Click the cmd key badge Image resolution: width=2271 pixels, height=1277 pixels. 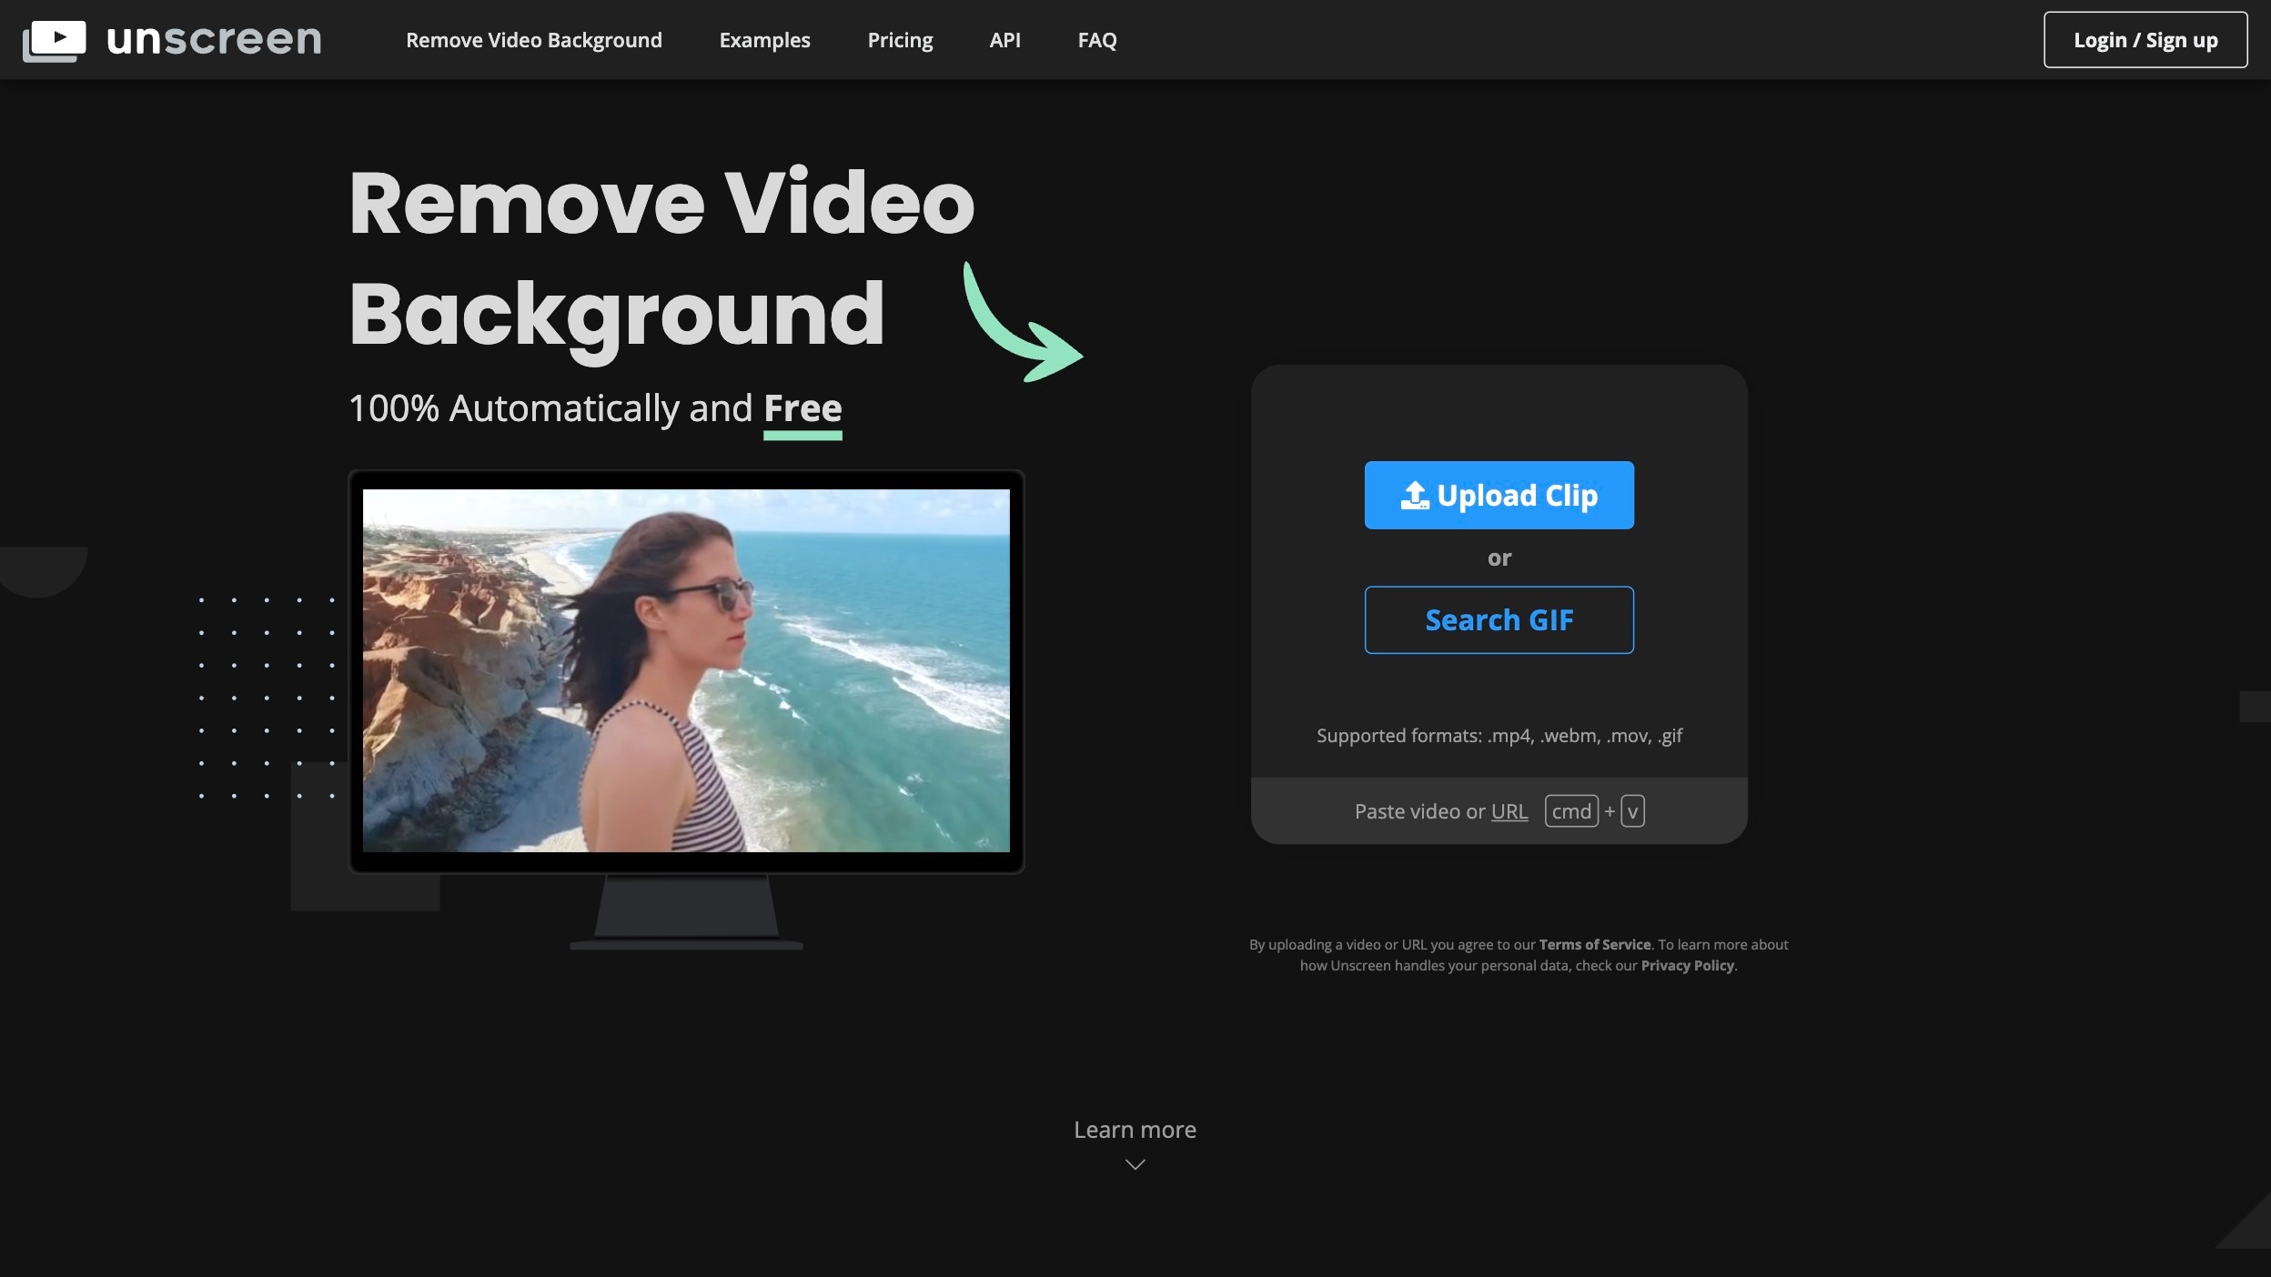(x=1570, y=811)
